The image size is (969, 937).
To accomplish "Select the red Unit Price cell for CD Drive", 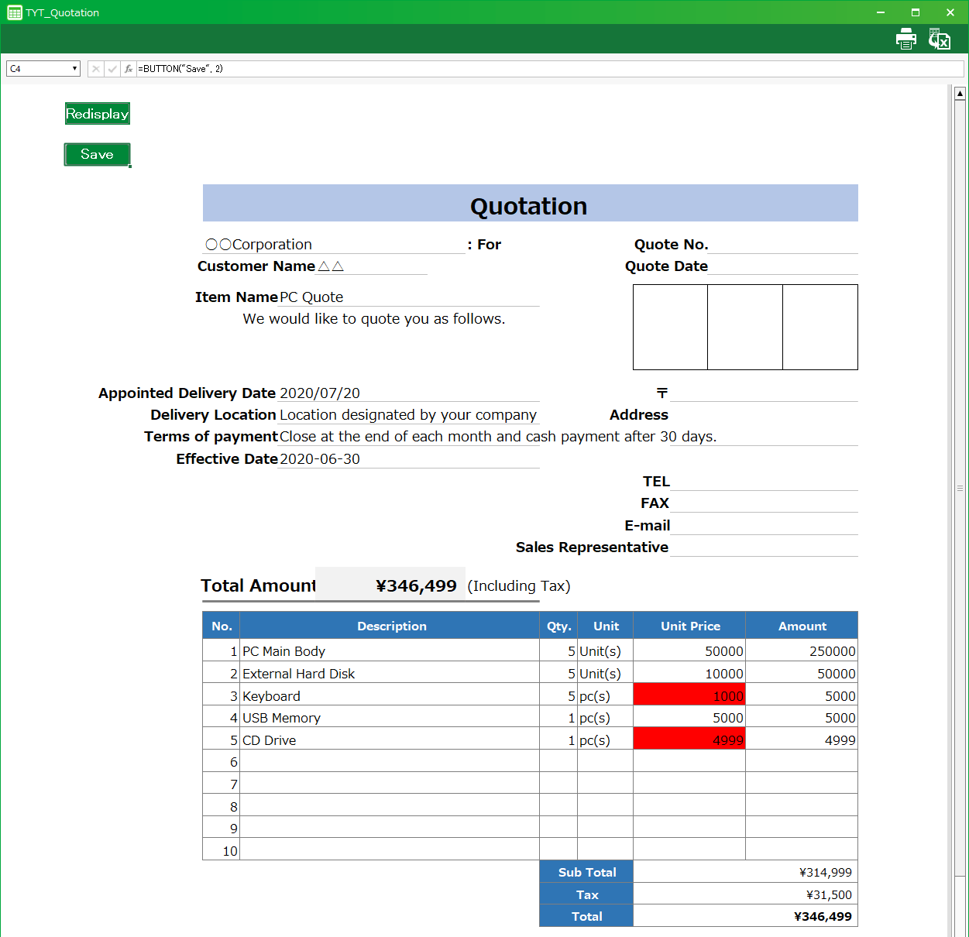I will 689,740.
